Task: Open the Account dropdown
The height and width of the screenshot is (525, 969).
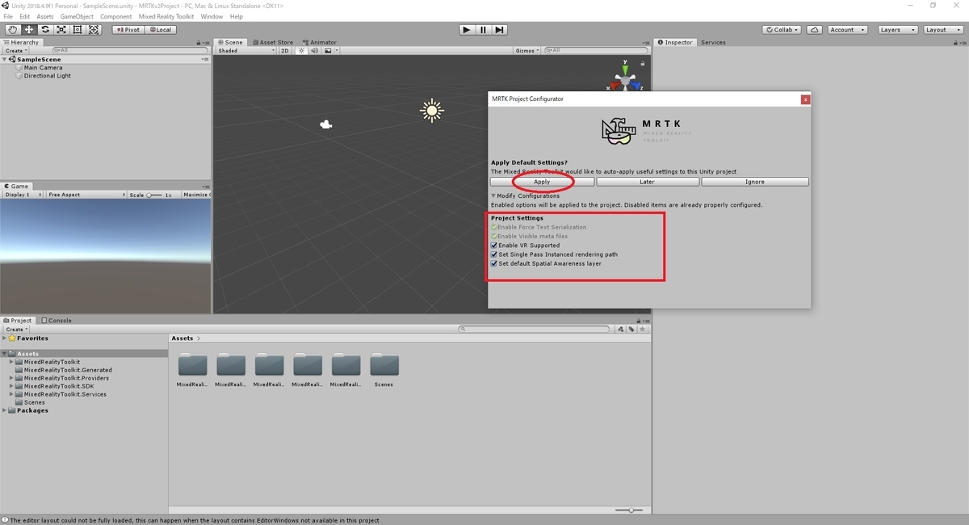Action: [x=847, y=30]
